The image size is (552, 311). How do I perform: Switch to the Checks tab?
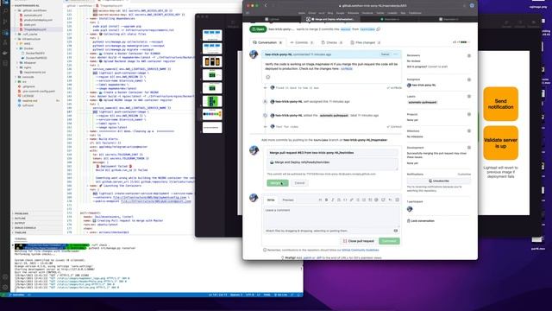coord(331,42)
